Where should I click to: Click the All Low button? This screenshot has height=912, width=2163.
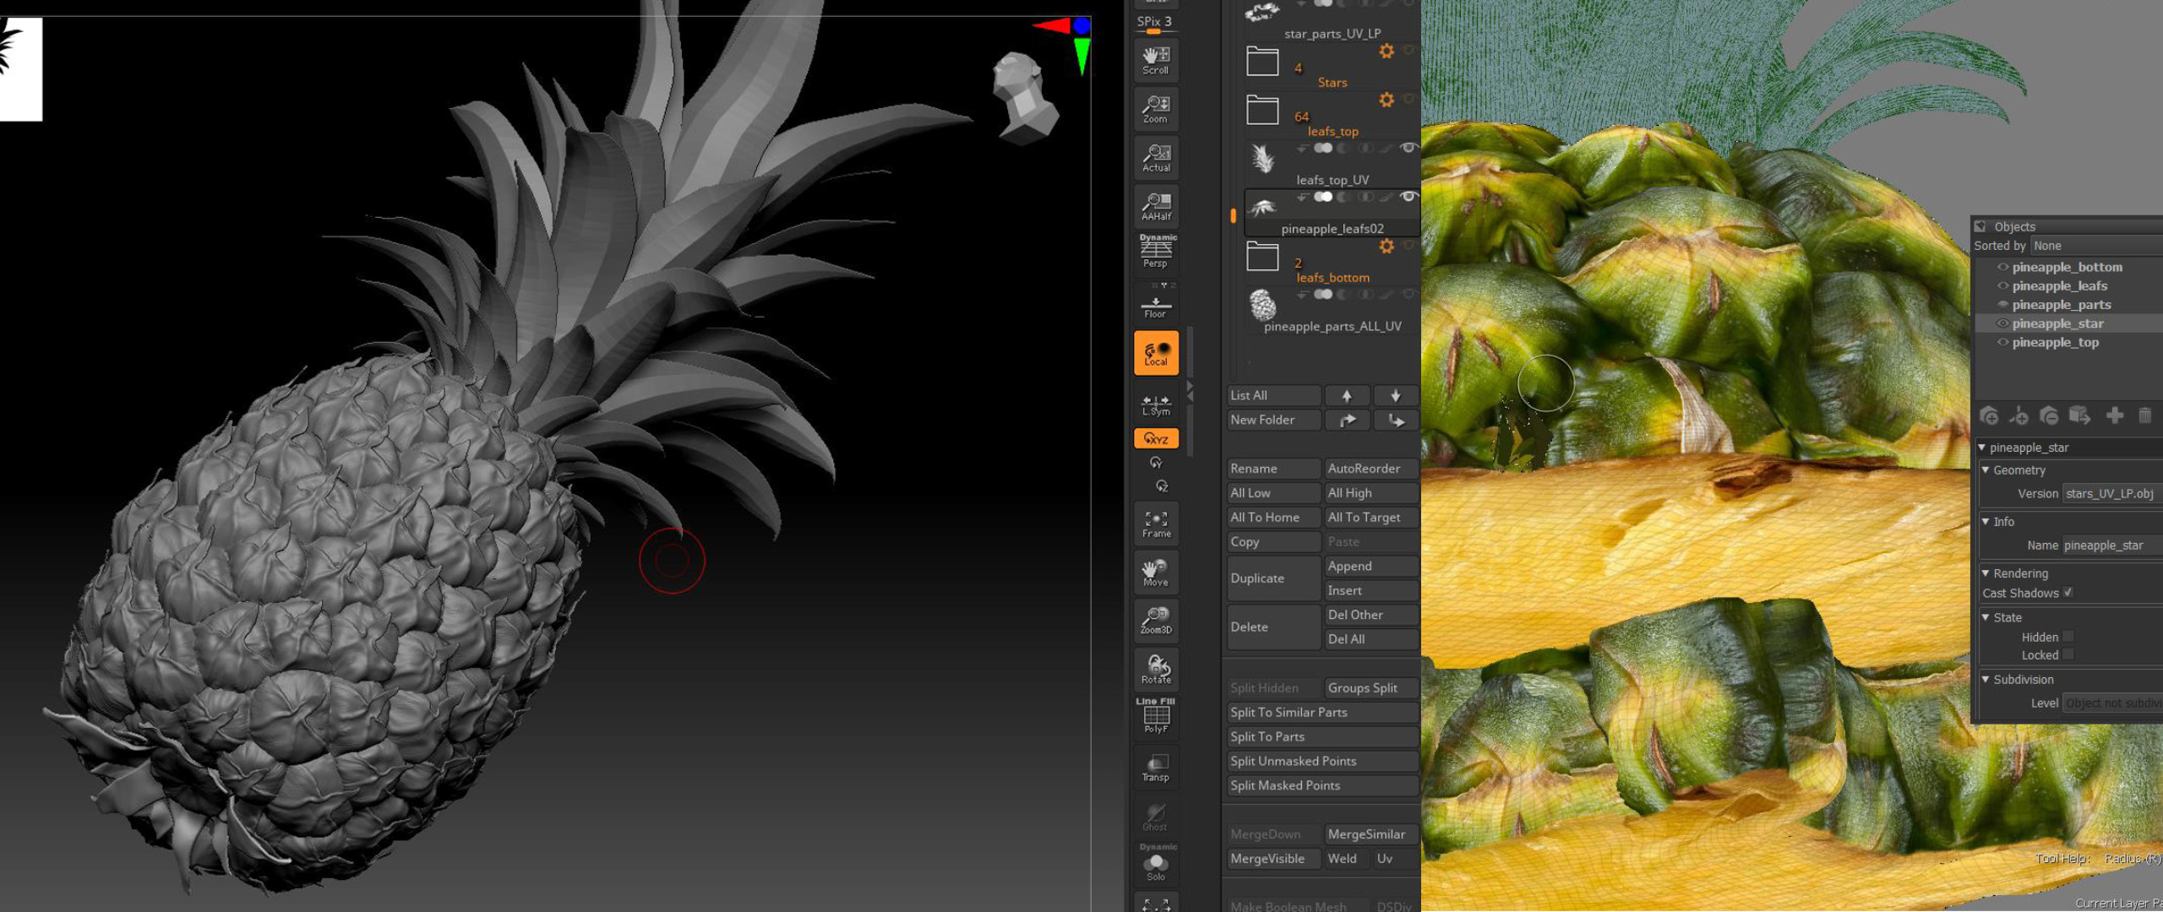(x=1273, y=493)
